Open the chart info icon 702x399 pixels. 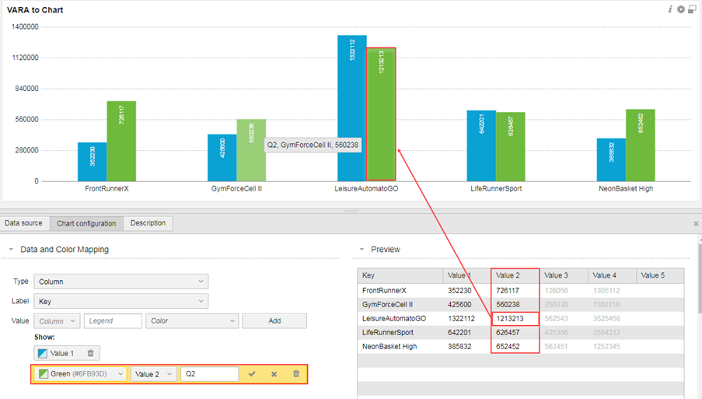[x=670, y=9]
